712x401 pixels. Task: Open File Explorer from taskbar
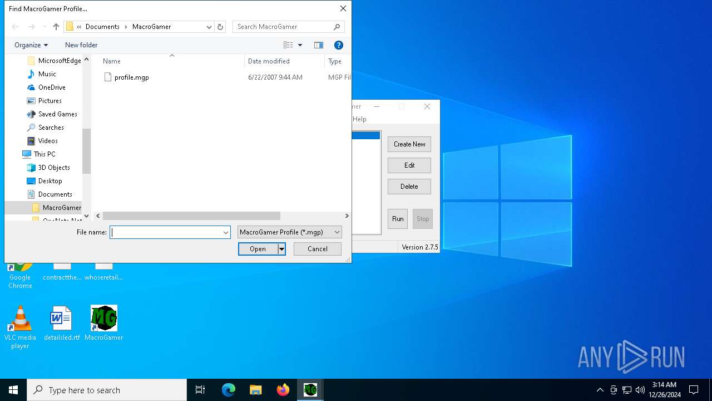pyautogui.click(x=256, y=390)
